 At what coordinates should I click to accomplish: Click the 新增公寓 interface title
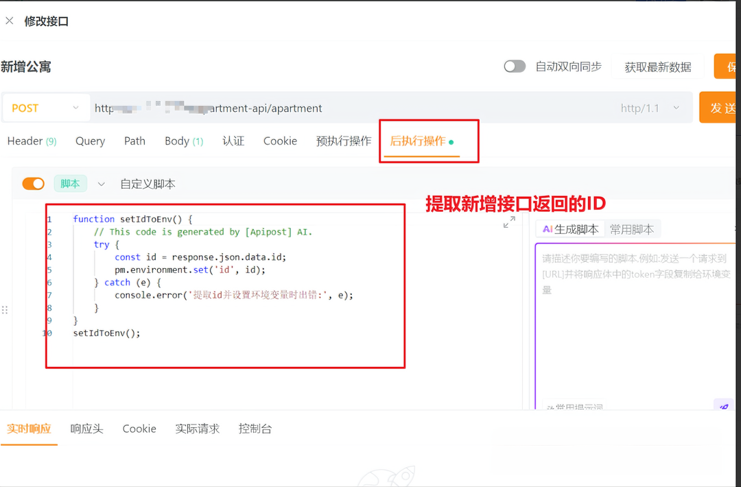(x=26, y=67)
